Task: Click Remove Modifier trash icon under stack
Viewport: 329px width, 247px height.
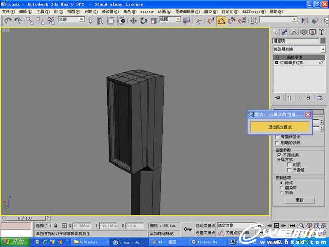Action: [x=308, y=98]
